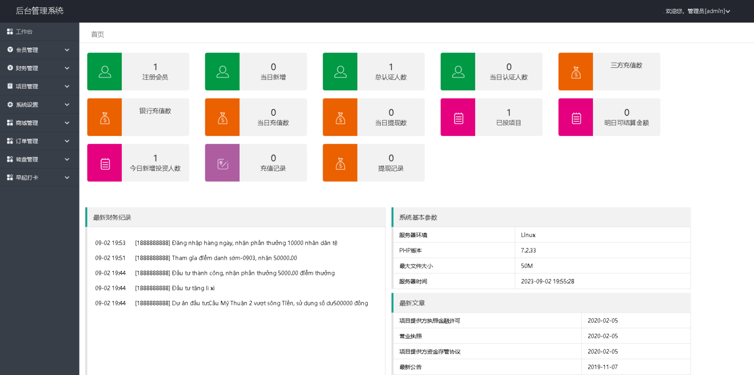This screenshot has width=754, height=375.
Task: Click the money bag icon for 当日充值数
Action: tap(222, 117)
